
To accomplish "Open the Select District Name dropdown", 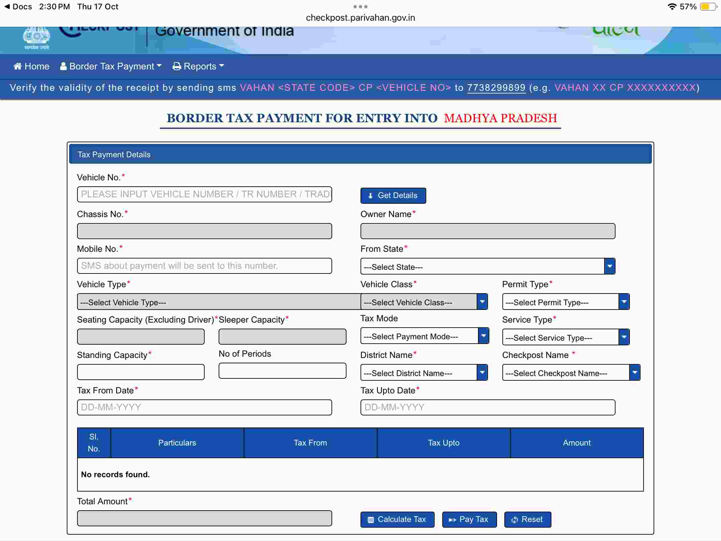I will pyautogui.click(x=424, y=373).
